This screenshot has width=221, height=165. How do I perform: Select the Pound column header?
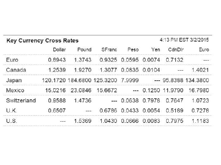click(84, 50)
